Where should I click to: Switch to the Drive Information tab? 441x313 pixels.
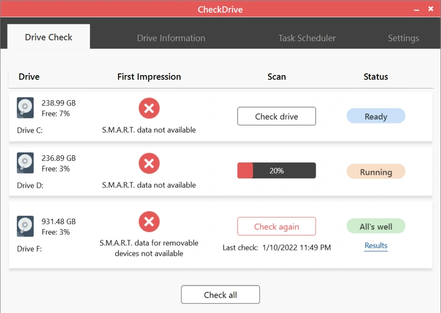pos(171,38)
